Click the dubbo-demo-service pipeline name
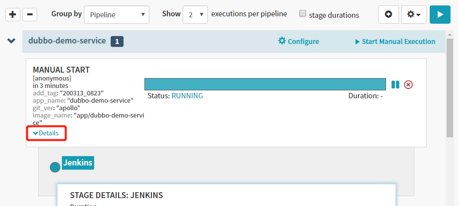Screen dimensions: 459x206 67,41
